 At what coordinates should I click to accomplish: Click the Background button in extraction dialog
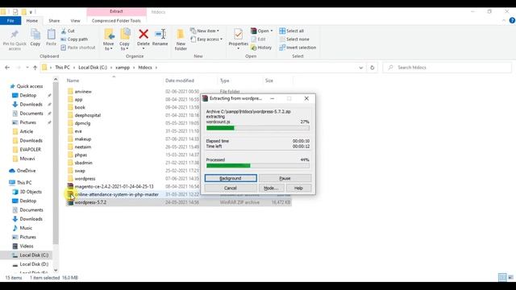coord(231,178)
